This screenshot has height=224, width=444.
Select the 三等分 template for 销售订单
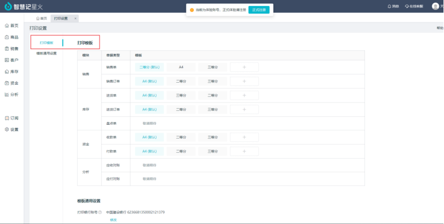coord(213,82)
